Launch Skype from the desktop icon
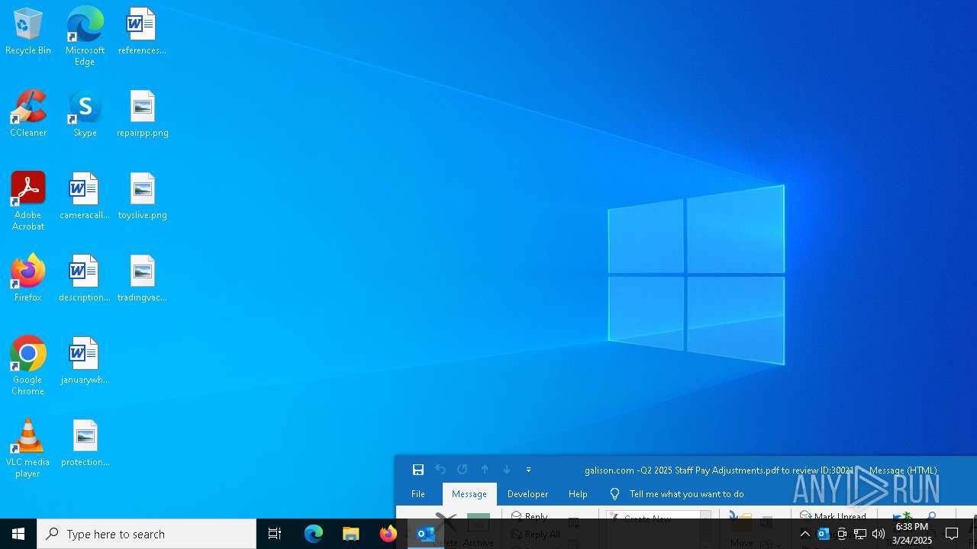 85,114
